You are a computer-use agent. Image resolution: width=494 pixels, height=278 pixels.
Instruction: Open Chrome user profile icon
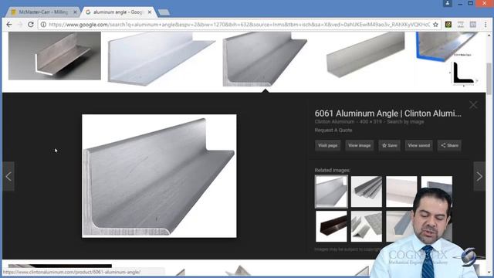click(448, 3)
